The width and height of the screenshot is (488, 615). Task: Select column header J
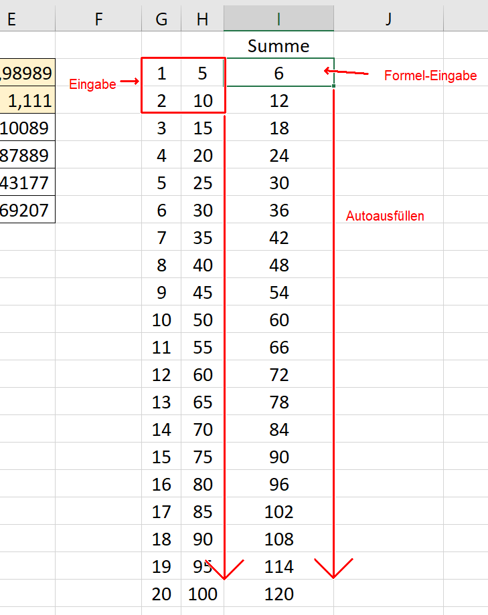[388, 19]
